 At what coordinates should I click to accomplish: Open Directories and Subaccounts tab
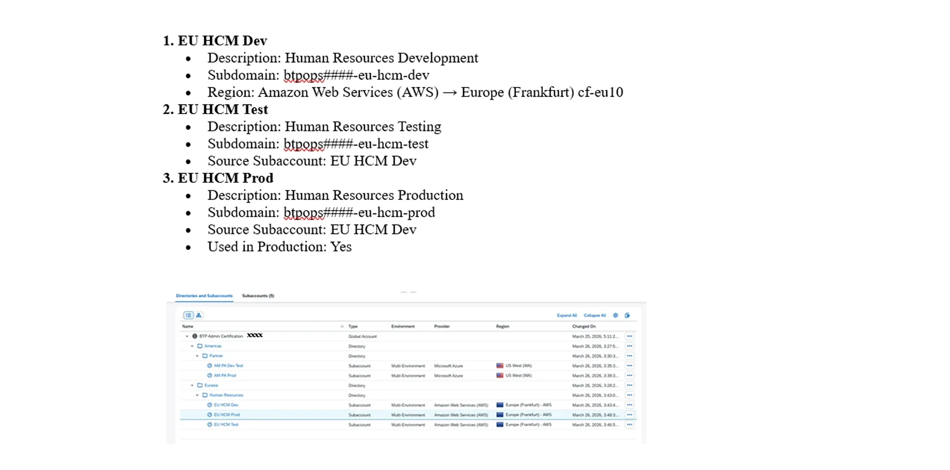pyautogui.click(x=204, y=296)
